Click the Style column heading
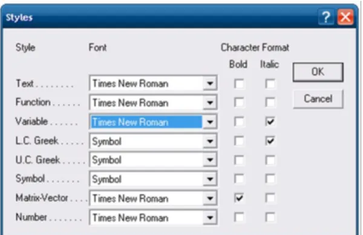 tap(25, 48)
